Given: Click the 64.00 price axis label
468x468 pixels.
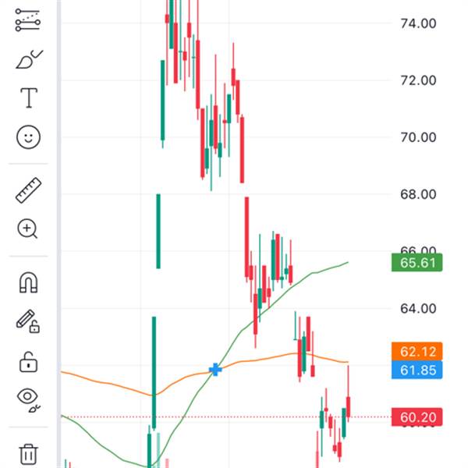Looking at the screenshot, I should 418,308.
